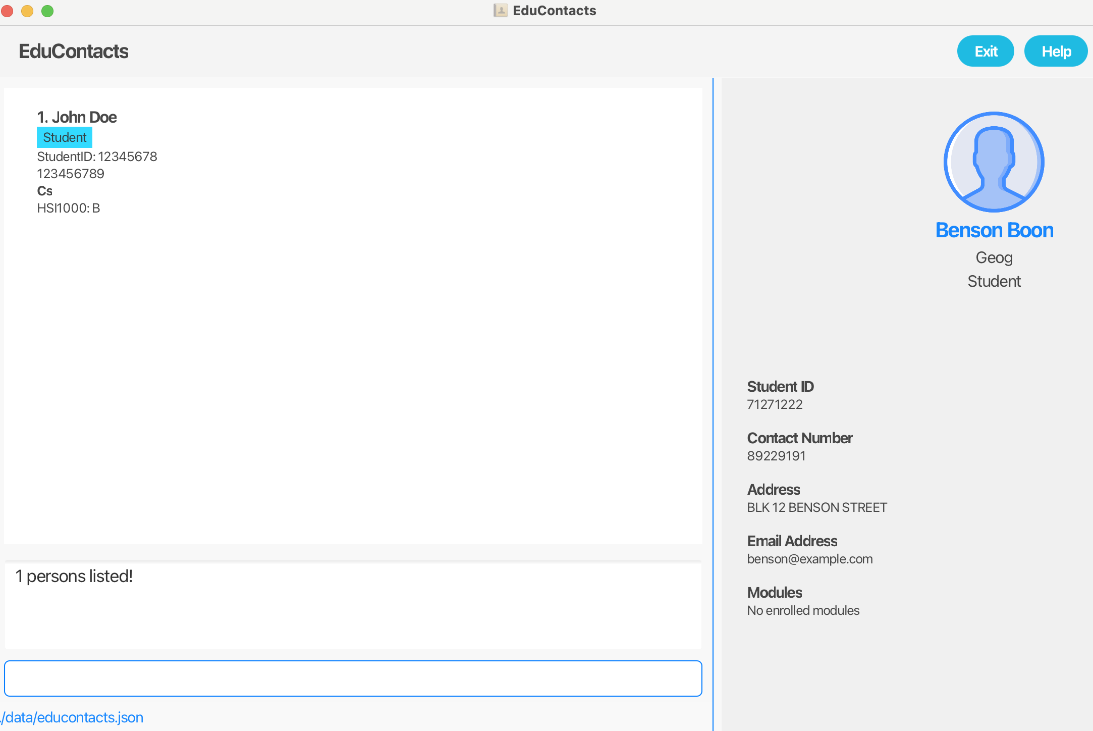Click the benson@example.com email address
The image size is (1093, 731).
click(809, 559)
